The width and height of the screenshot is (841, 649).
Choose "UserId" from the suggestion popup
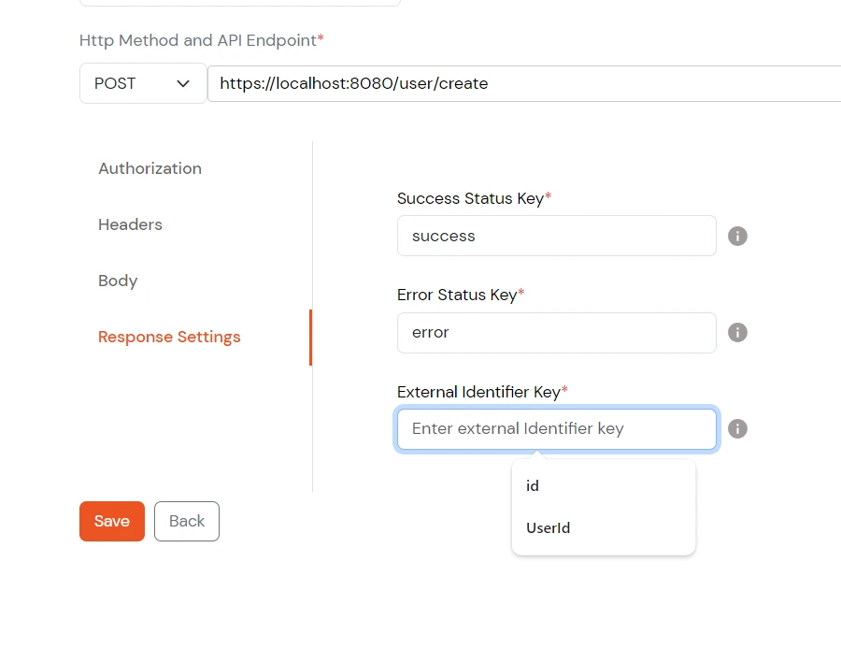pos(548,527)
